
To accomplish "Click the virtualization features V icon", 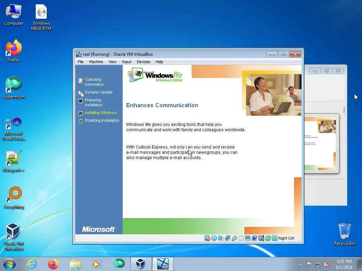I will point(261,238).
